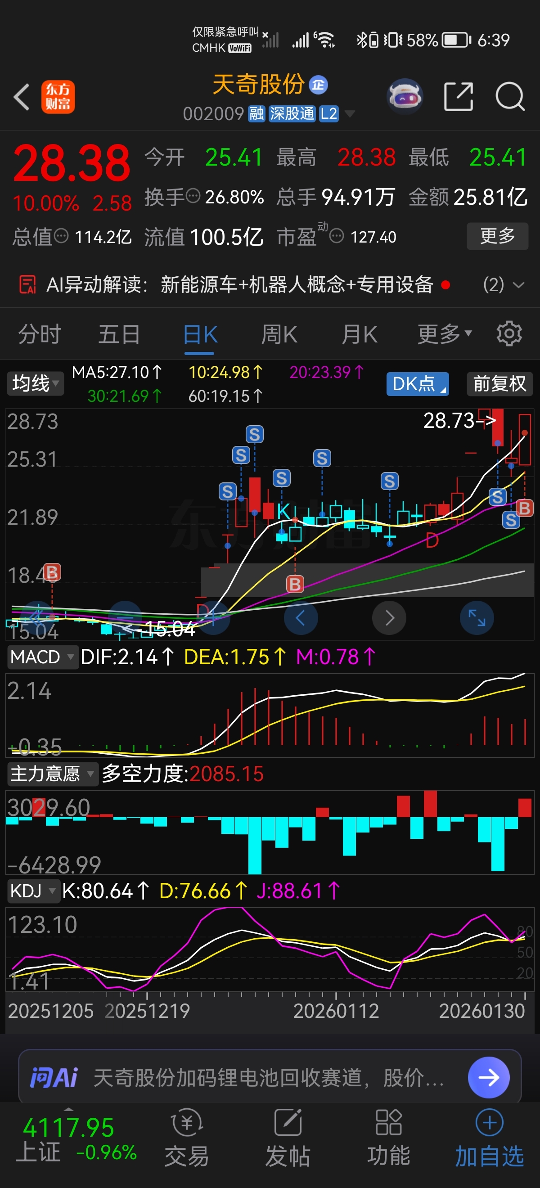The width and height of the screenshot is (540, 1188).
Task: Switch to 周K tab
Action: [279, 334]
